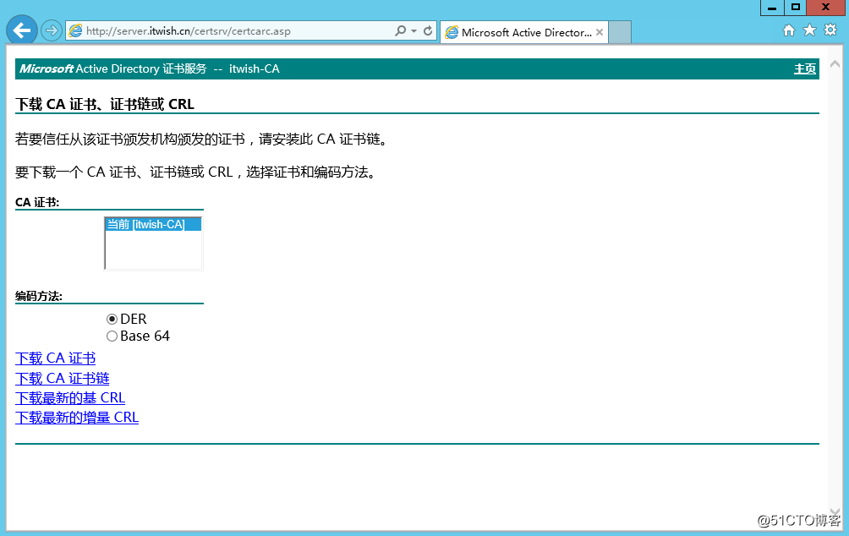
Task: Click the 下载 CA 证书 link
Action: pyautogui.click(x=55, y=358)
